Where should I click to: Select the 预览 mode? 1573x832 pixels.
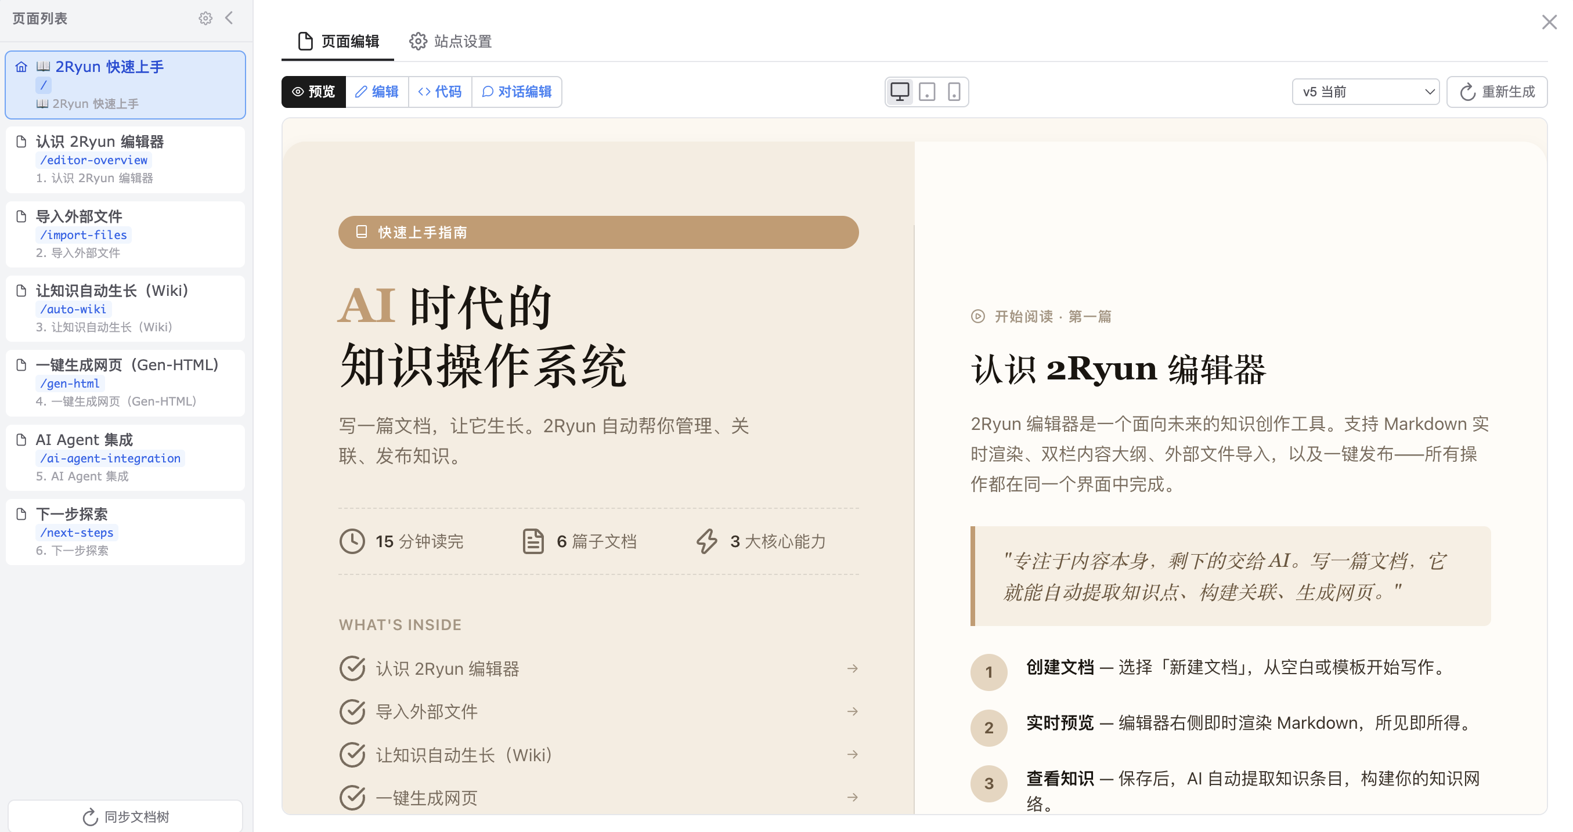pyautogui.click(x=314, y=92)
